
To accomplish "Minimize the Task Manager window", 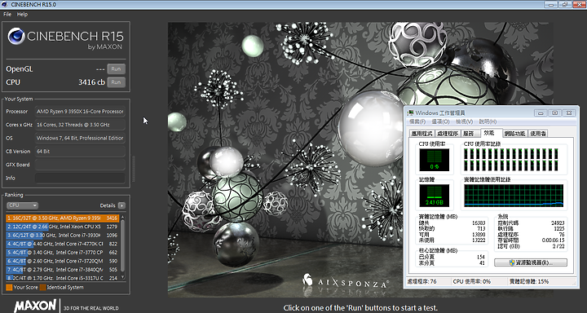I will (x=541, y=112).
